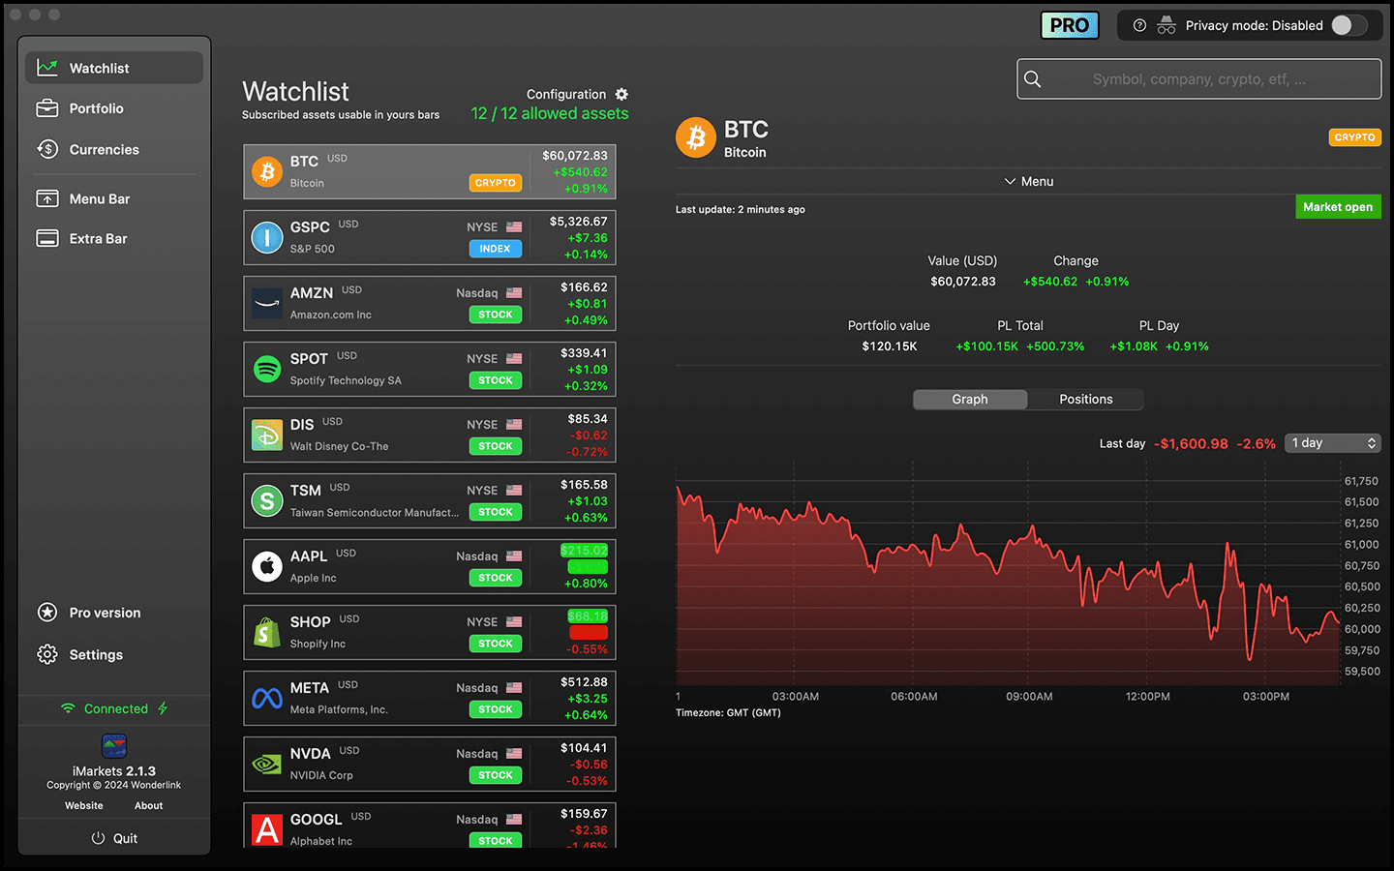Select the Watchlist sidebar item
This screenshot has height=871, width=1394.
point(114,68)
